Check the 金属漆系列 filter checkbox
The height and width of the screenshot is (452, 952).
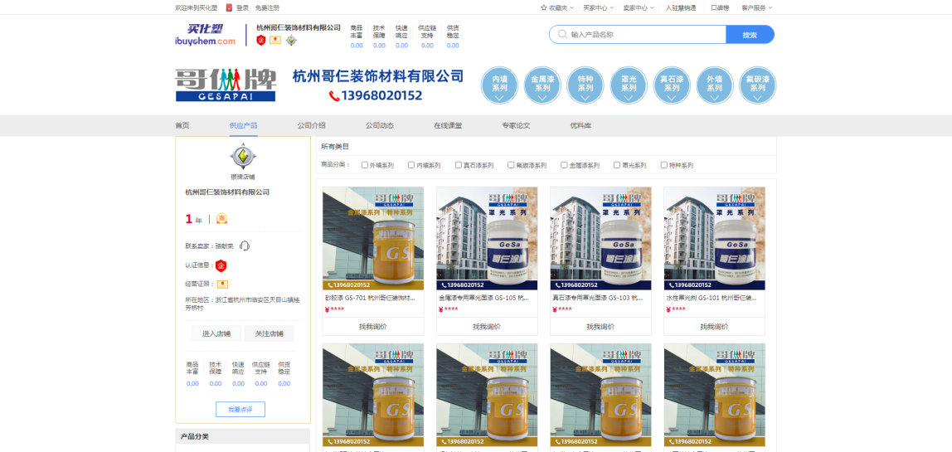pos(564,165)
